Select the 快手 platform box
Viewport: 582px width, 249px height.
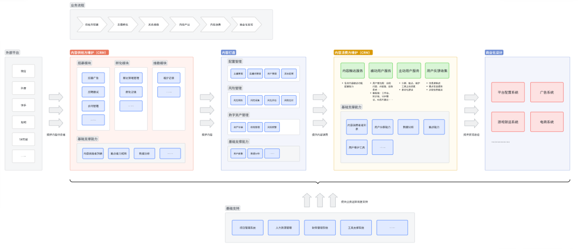pos(23,105)
